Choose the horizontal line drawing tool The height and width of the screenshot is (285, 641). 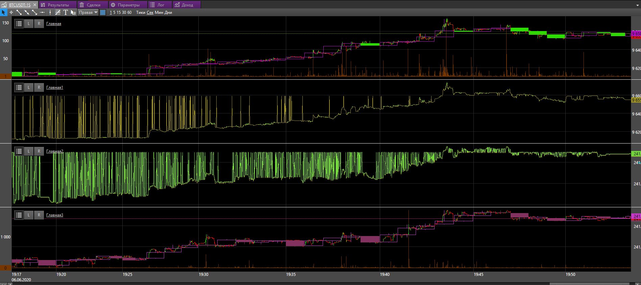coord(42,12)
